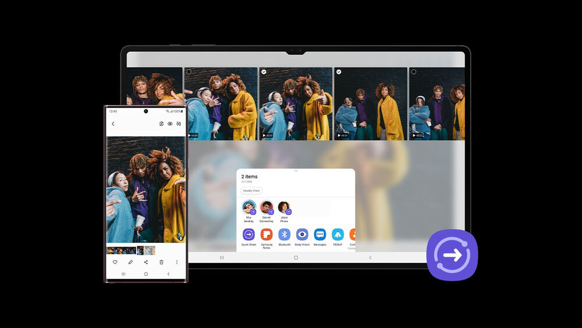
Task: Tap the PENUP app icon
Action: pyautogui.click(x=338, y=235)
